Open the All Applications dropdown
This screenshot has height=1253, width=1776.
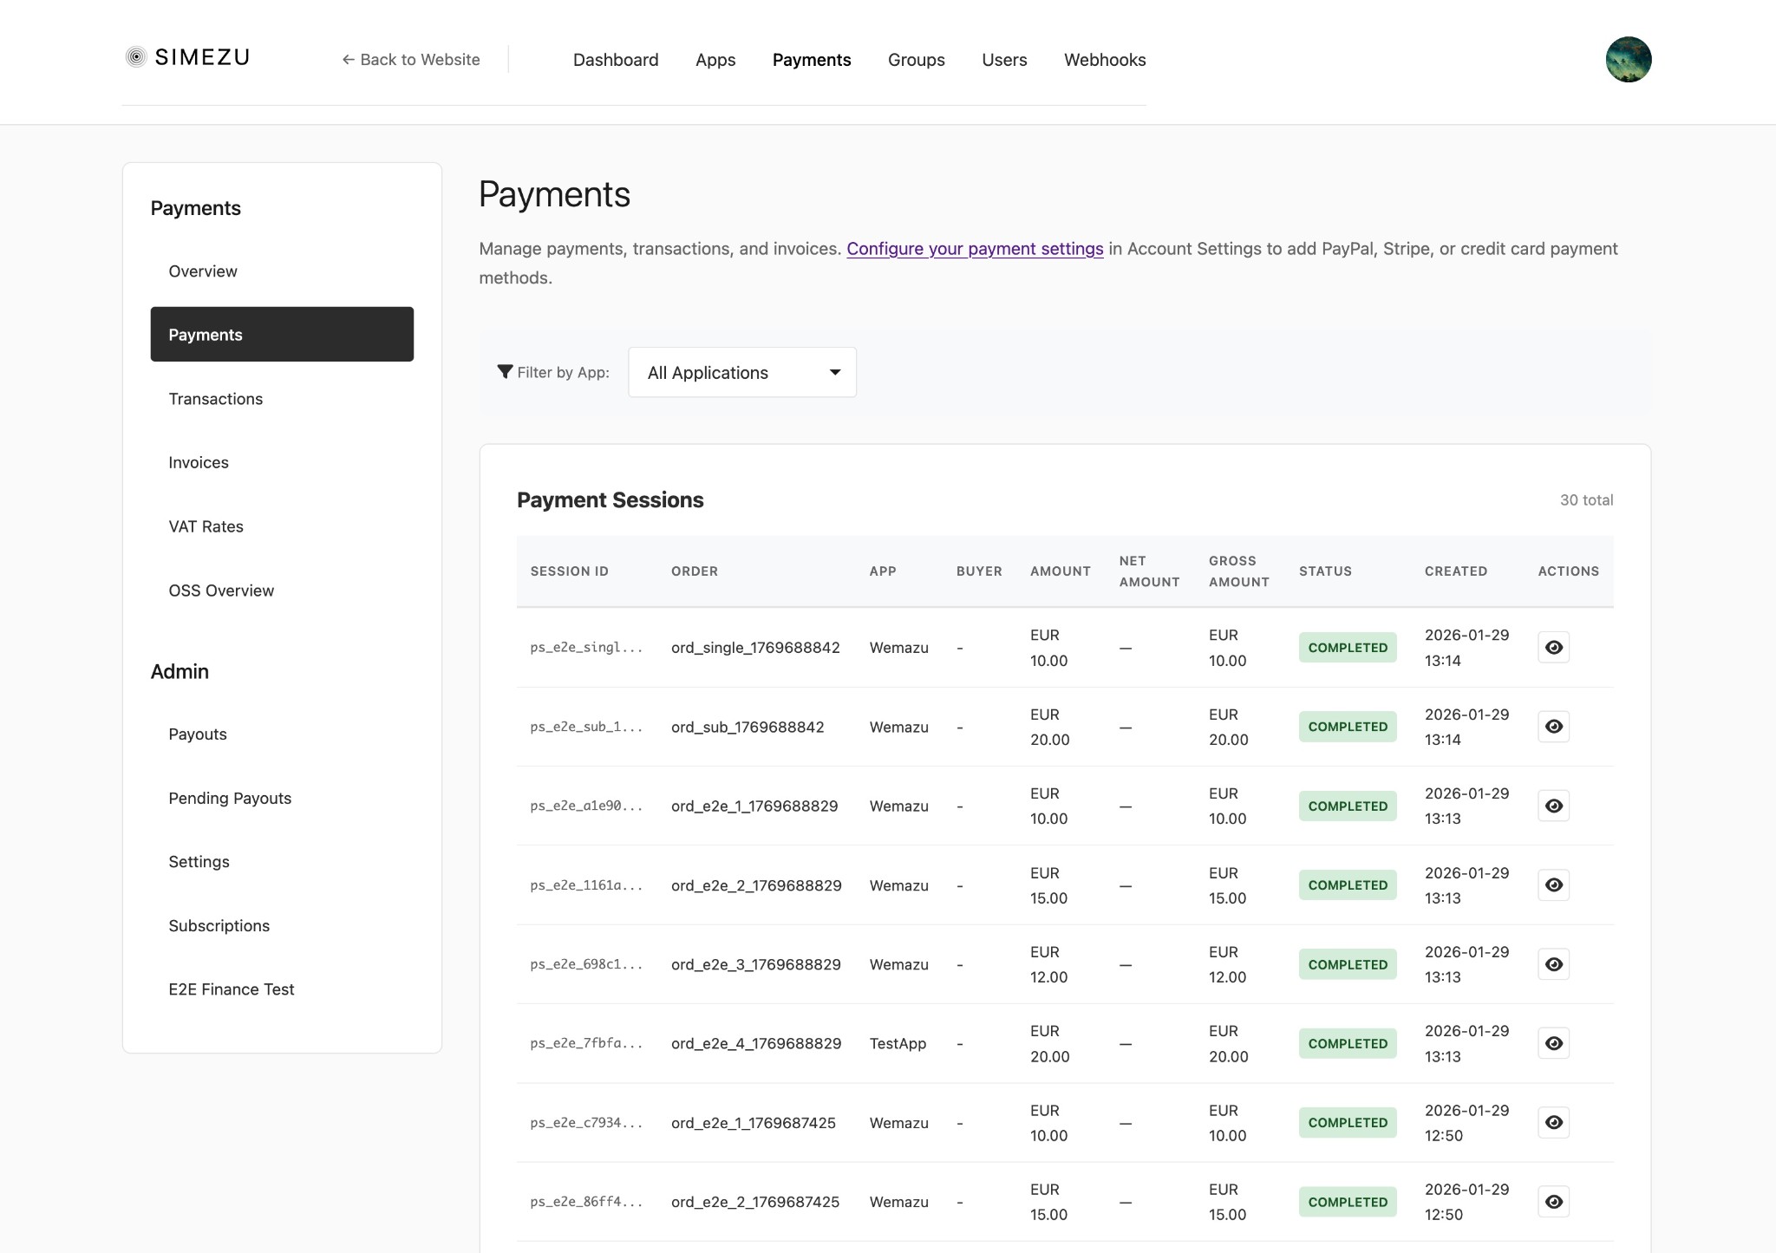point(741,371)
